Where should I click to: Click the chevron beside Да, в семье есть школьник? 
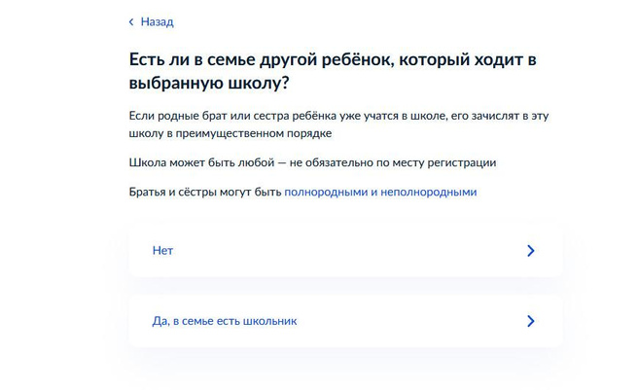click(x=530, y=321)
